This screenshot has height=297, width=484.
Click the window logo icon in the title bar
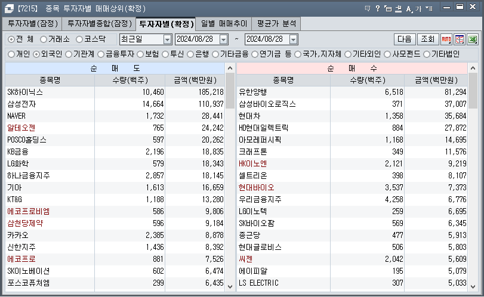pos(9,8)
